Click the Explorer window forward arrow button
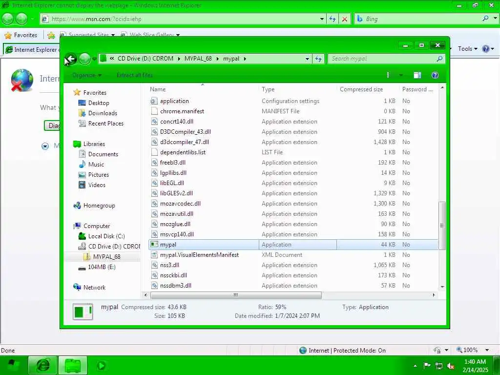Image resolution: width=500 pixels, height=375 pixels. (x=84, y=59)
